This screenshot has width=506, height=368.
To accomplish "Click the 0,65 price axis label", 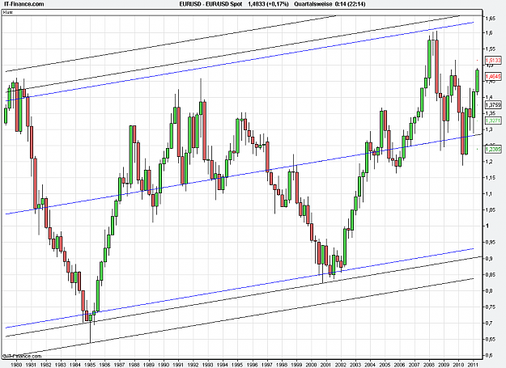I will [x=490, y=339].
